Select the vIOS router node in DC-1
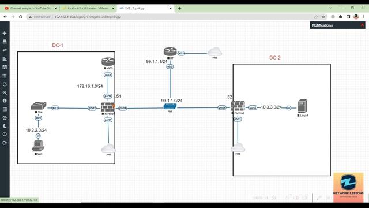 tap(108, 62)
